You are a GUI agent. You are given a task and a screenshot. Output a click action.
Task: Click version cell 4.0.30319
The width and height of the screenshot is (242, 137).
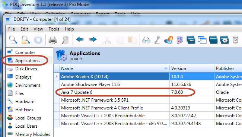point(192,108)
